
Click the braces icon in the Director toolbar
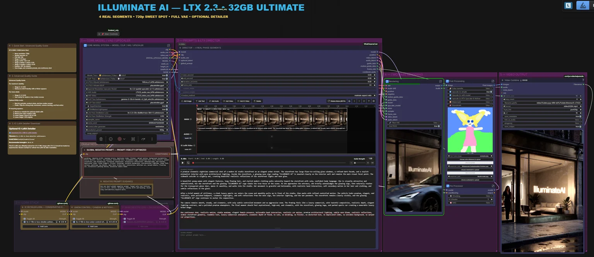[x=364, y=101]
